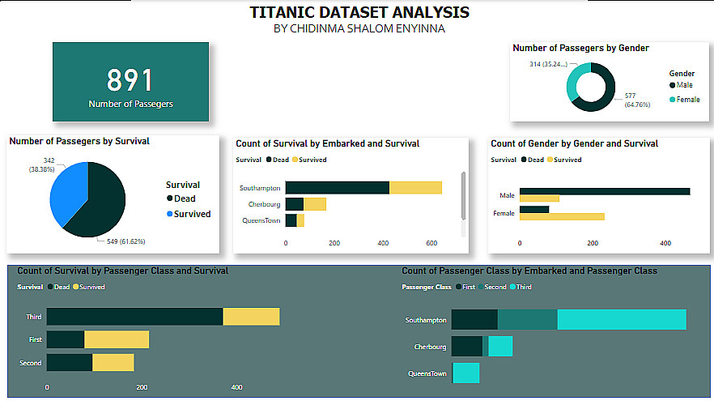Click First class Dead bar segment
The image size is (714, 401).
[x=66, y=340]
